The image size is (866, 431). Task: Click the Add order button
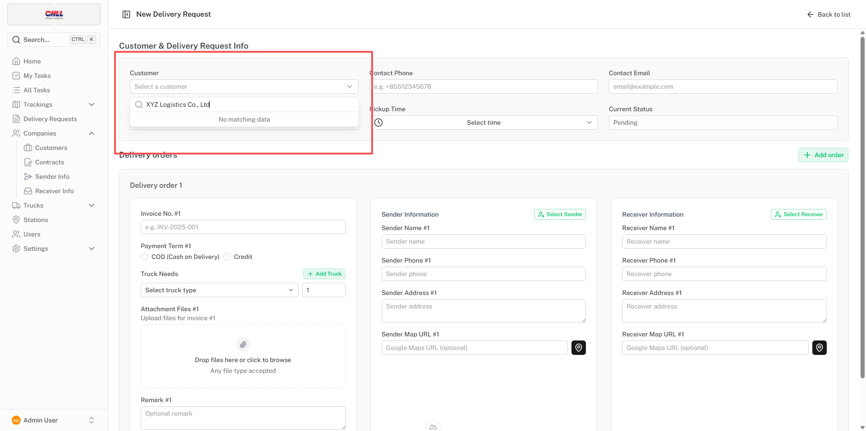(823, 155)
